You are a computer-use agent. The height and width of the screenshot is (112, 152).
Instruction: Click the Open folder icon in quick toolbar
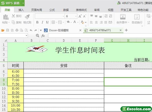pos(3,30)
